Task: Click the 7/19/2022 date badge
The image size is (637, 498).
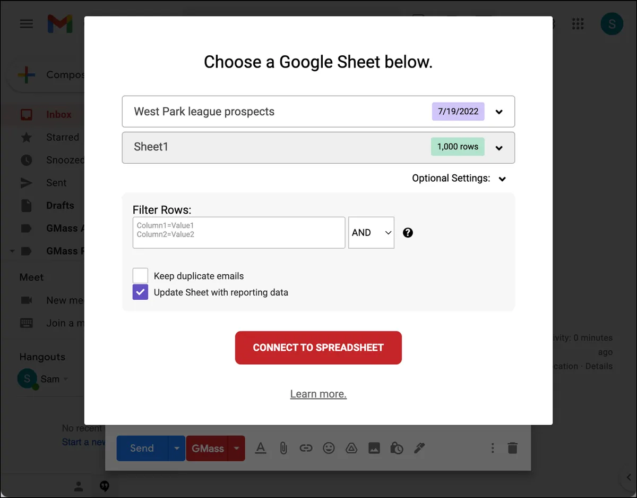Action: coord(458,112)
